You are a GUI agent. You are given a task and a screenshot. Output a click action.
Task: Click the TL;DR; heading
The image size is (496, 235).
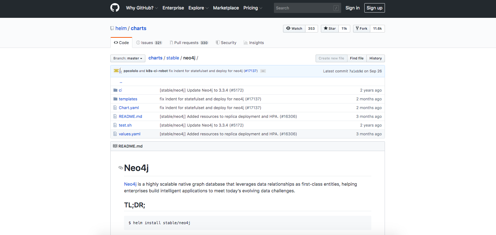[135, 205]
